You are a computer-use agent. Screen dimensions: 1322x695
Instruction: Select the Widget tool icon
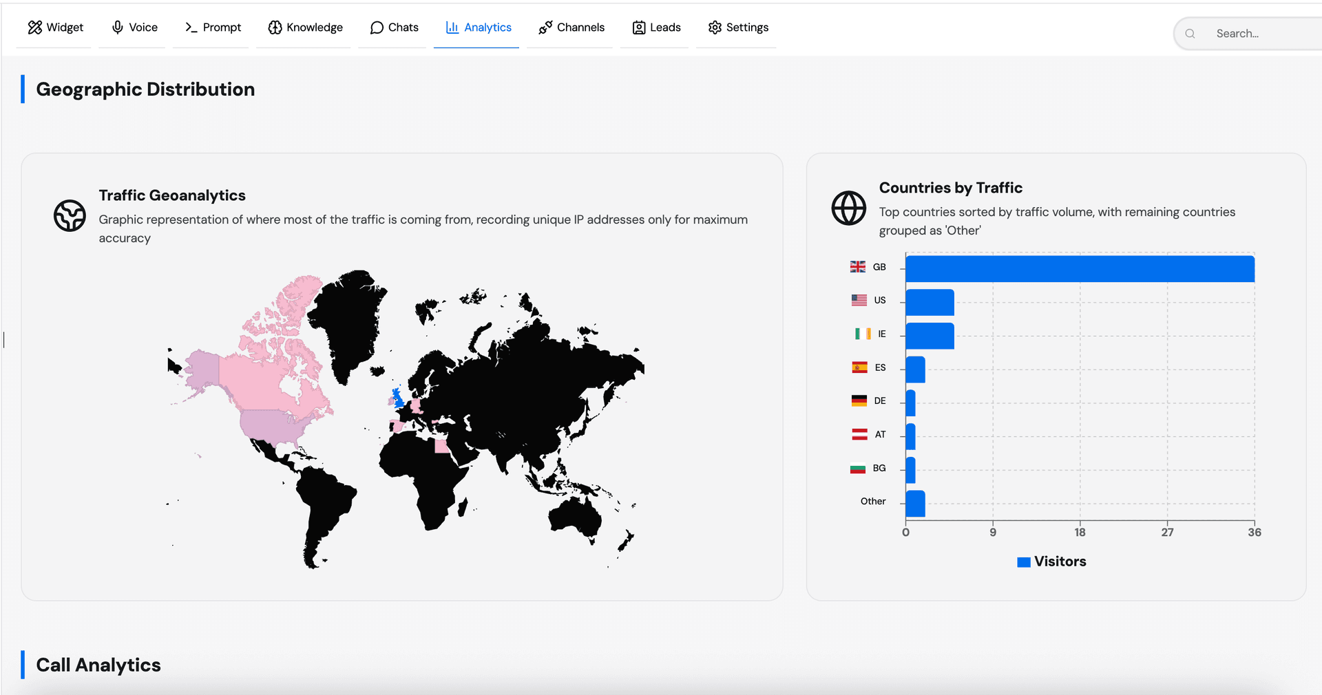[35, 27]
